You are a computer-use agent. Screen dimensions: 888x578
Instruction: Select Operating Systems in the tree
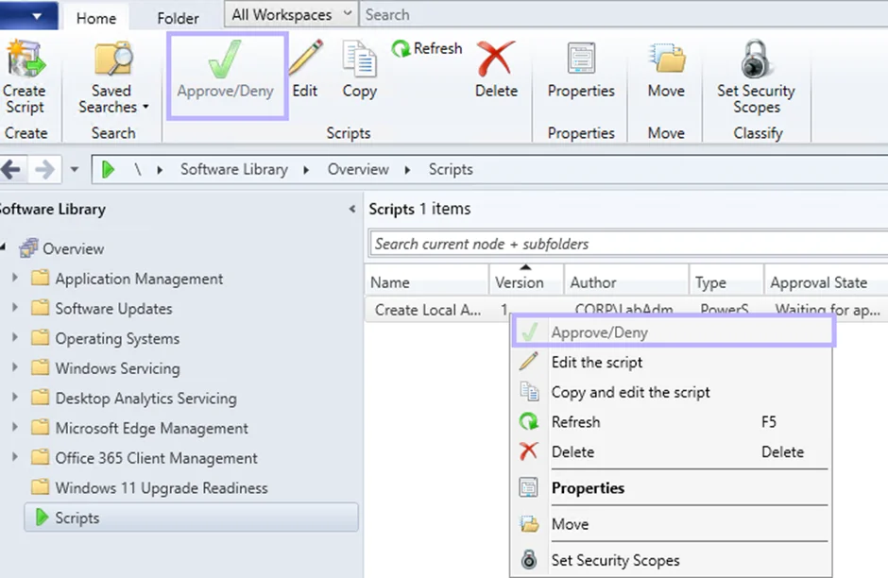click(x=117, y=338)
